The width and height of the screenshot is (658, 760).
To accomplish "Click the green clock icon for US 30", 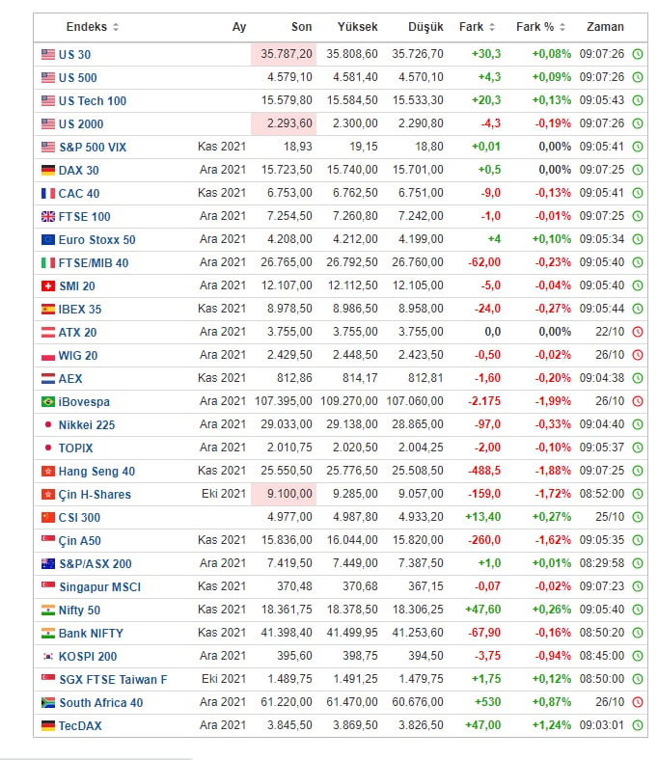I will point(638,54).
